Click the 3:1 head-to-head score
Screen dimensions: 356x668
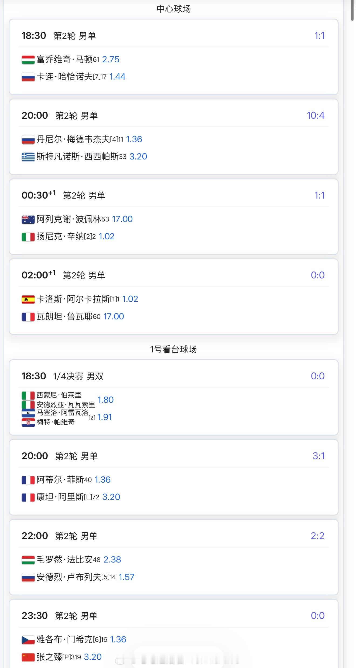pyautogui.click(x=318, y=456)
